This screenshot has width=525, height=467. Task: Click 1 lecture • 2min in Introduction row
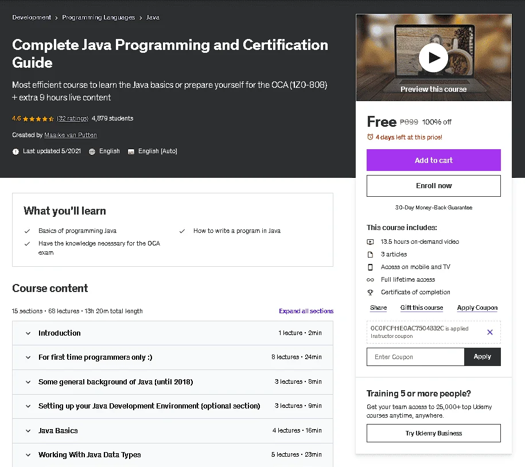300,333
